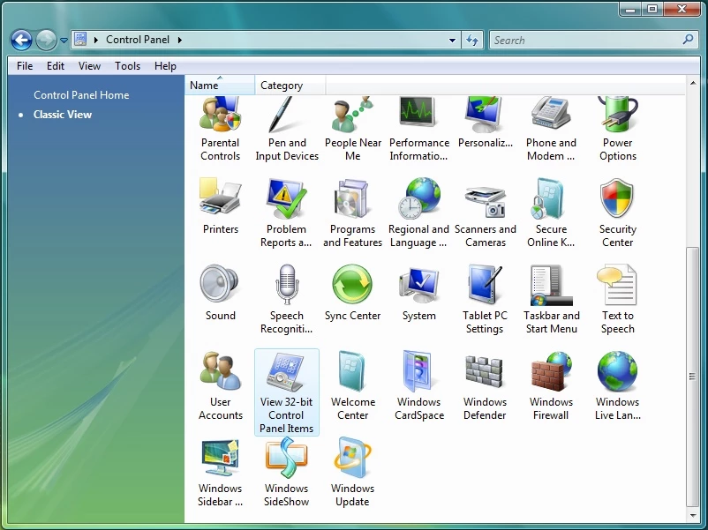The width and height of the screenshot is (708, 530).
Task: Click the vertical scrollbar thumb
Action: 692,377
